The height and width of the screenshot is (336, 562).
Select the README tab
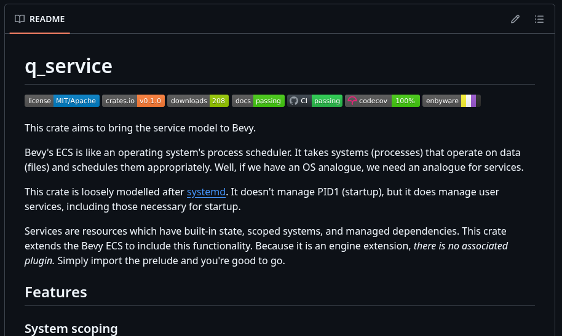point(40,19)
